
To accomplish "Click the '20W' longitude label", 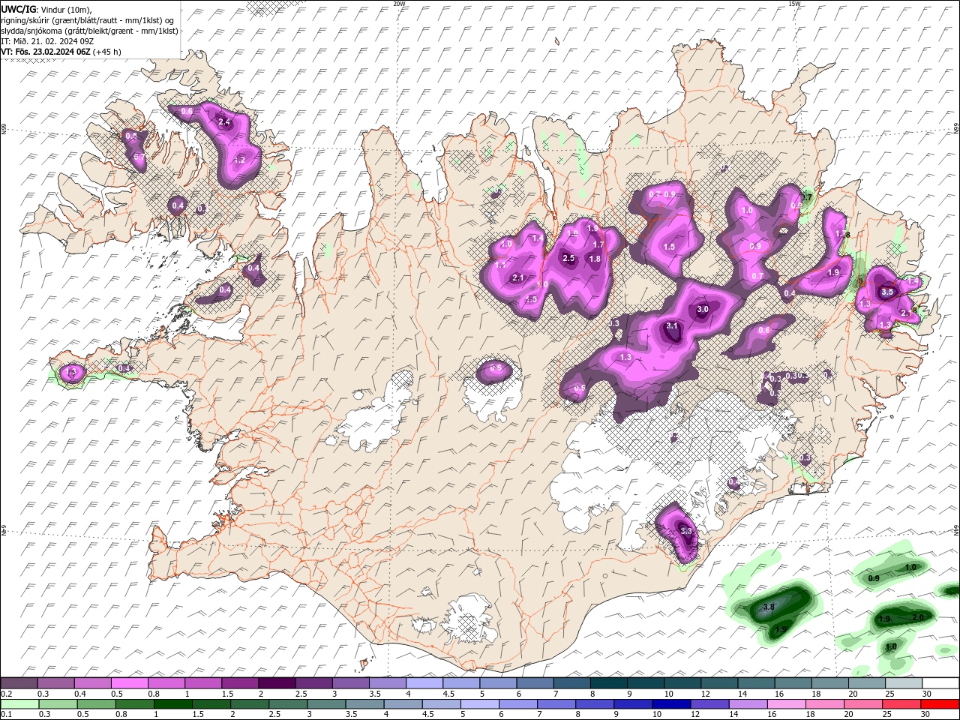I will pyautogui.click(x=400, y=4).
